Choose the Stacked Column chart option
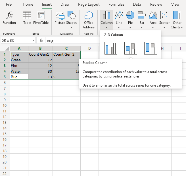Image resolution: width=186 pixels, height=176 pixels. coord(131,49)
